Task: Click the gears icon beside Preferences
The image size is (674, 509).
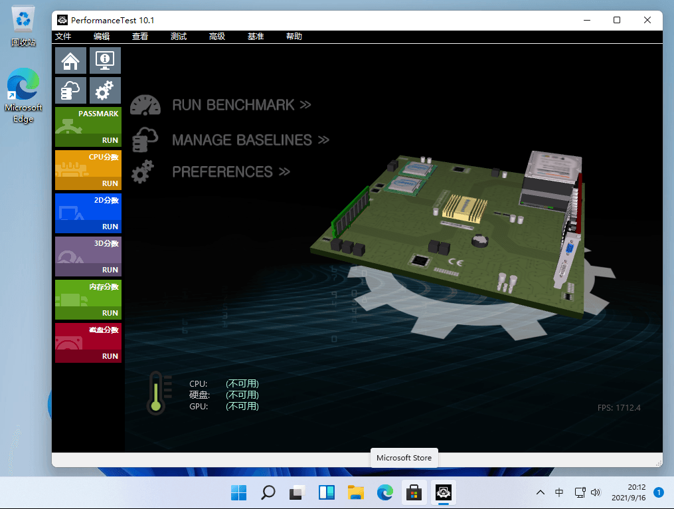Action: point(143,171)
